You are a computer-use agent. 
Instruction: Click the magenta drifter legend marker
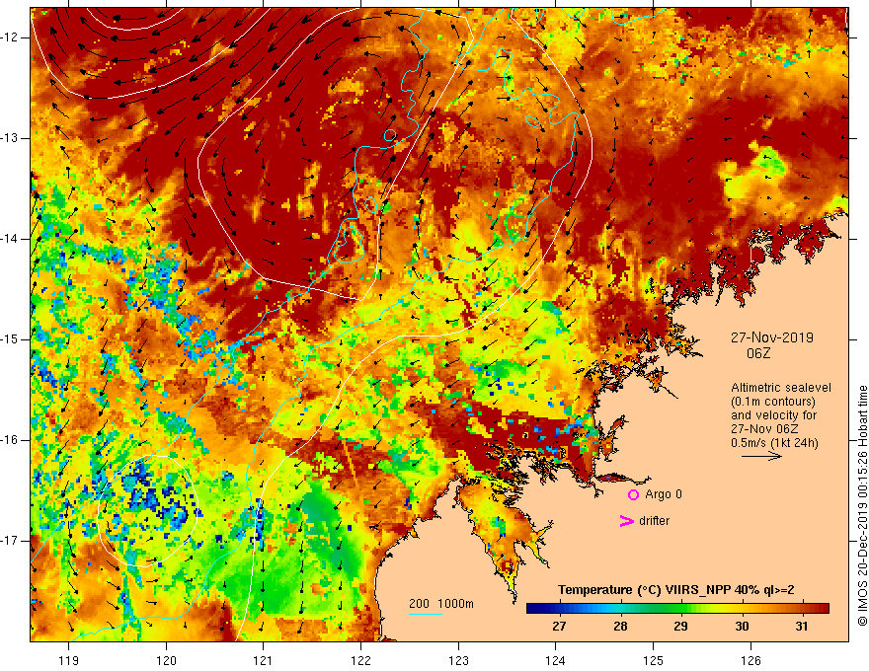coord(626,521)
